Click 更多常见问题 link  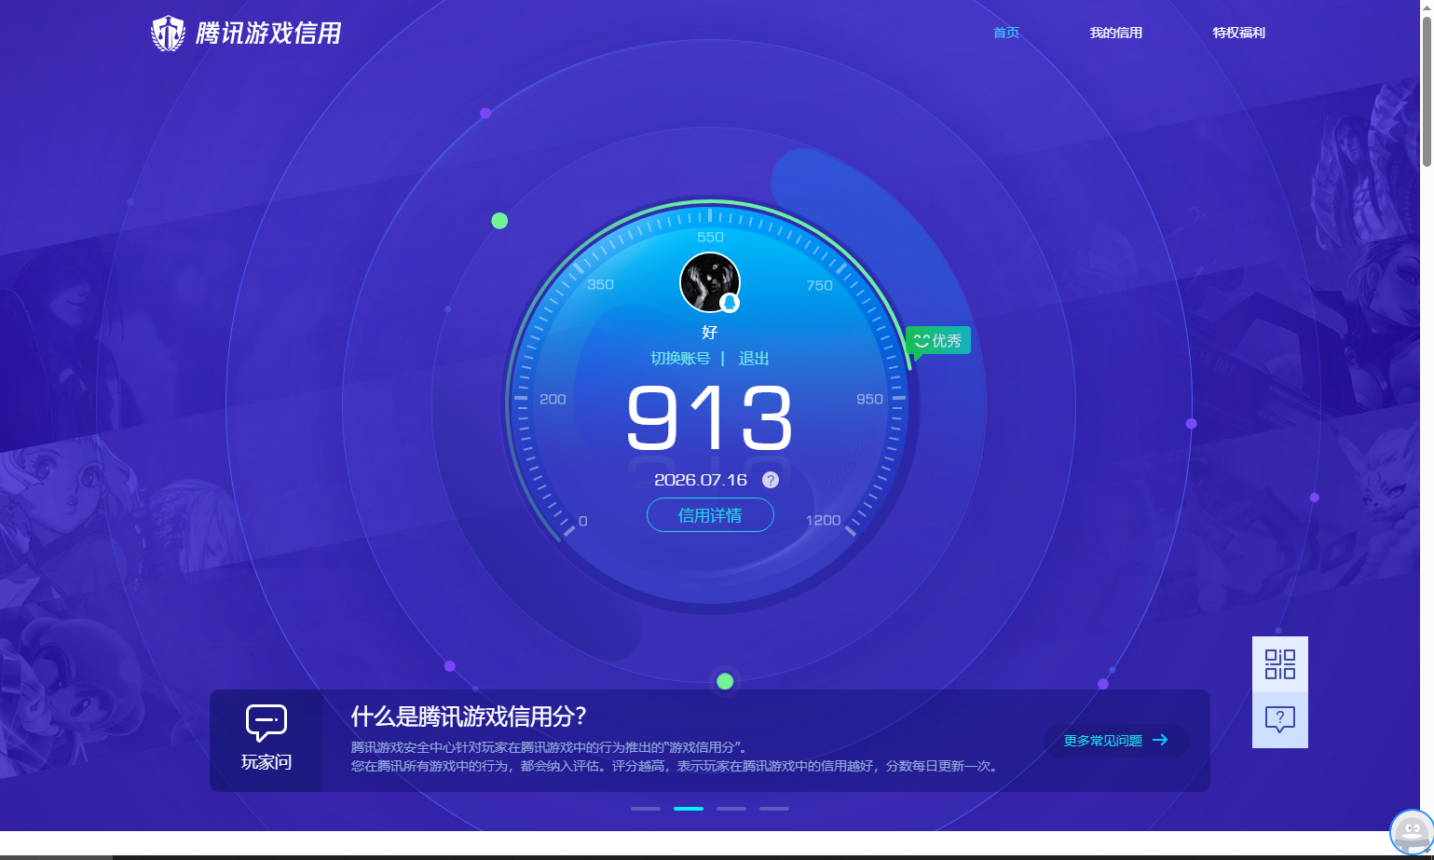(1116, 741)
